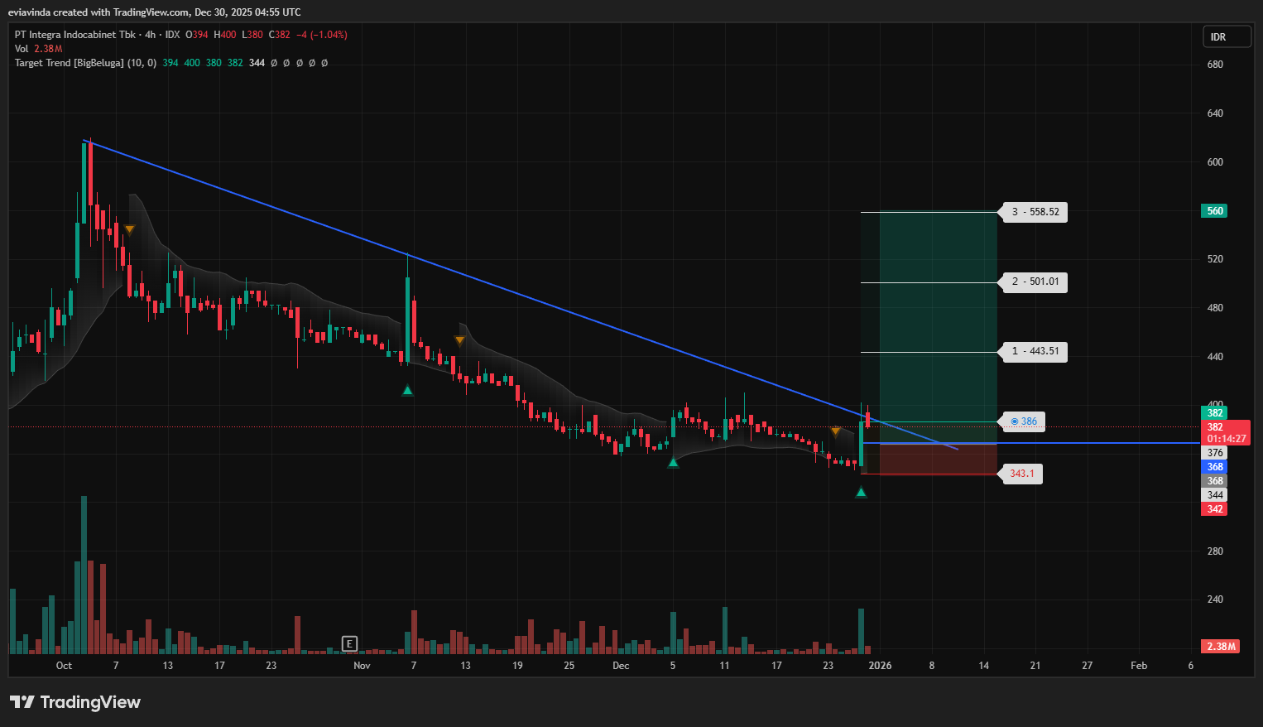
Task: Click the eye icon on 386 entry label
Action: coord(1014,421)
